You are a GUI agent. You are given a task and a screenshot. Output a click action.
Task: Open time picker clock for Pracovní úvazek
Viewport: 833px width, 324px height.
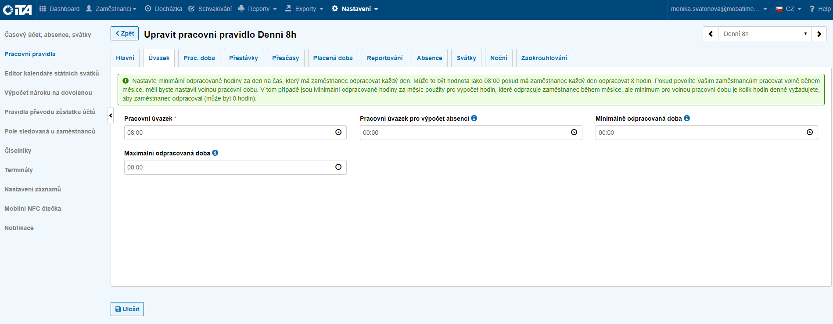(338, 132)
